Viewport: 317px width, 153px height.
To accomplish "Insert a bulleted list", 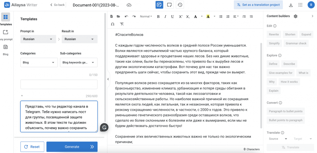I will 220,17.
